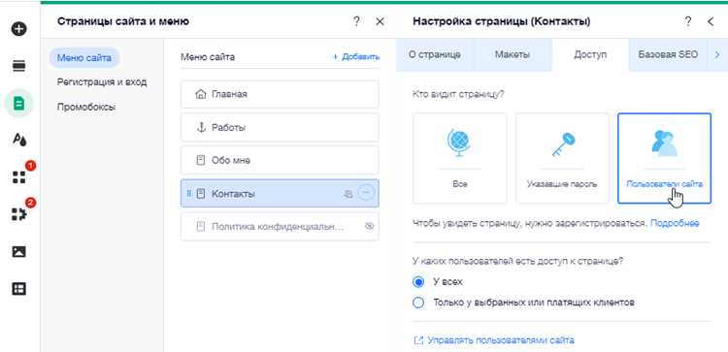Select the Главная page row
Screen dimensions: 728x352
[280, 94]
